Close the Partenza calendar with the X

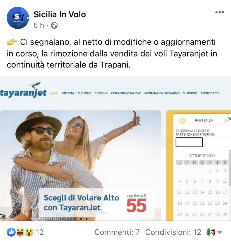(x=229, y=119)
